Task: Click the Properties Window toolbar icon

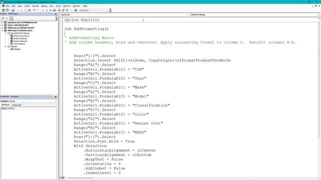Action: pos(63,10)
